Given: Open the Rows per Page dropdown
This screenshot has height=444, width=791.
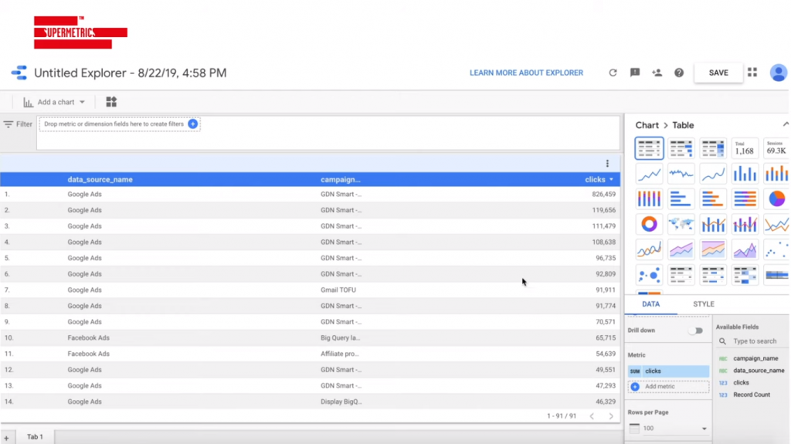Looking at the screenshot, I should pos(668,429).
